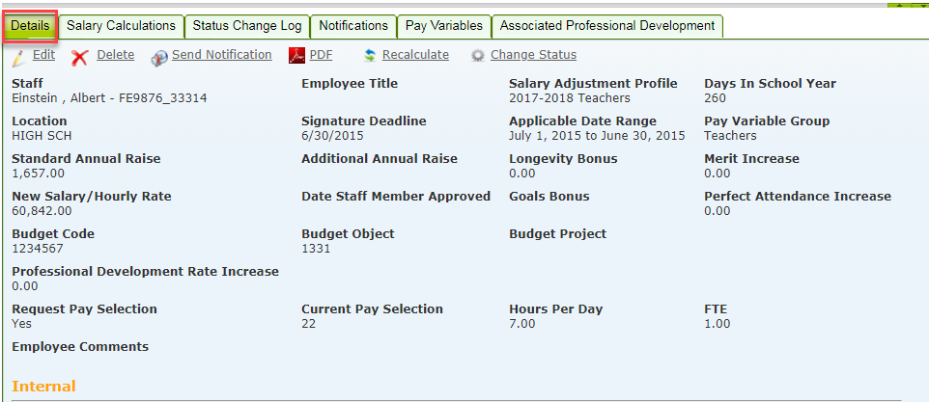Click the red PDF document icon
Image resolution: width=929 pixels, height=402 pixels.
297,56
